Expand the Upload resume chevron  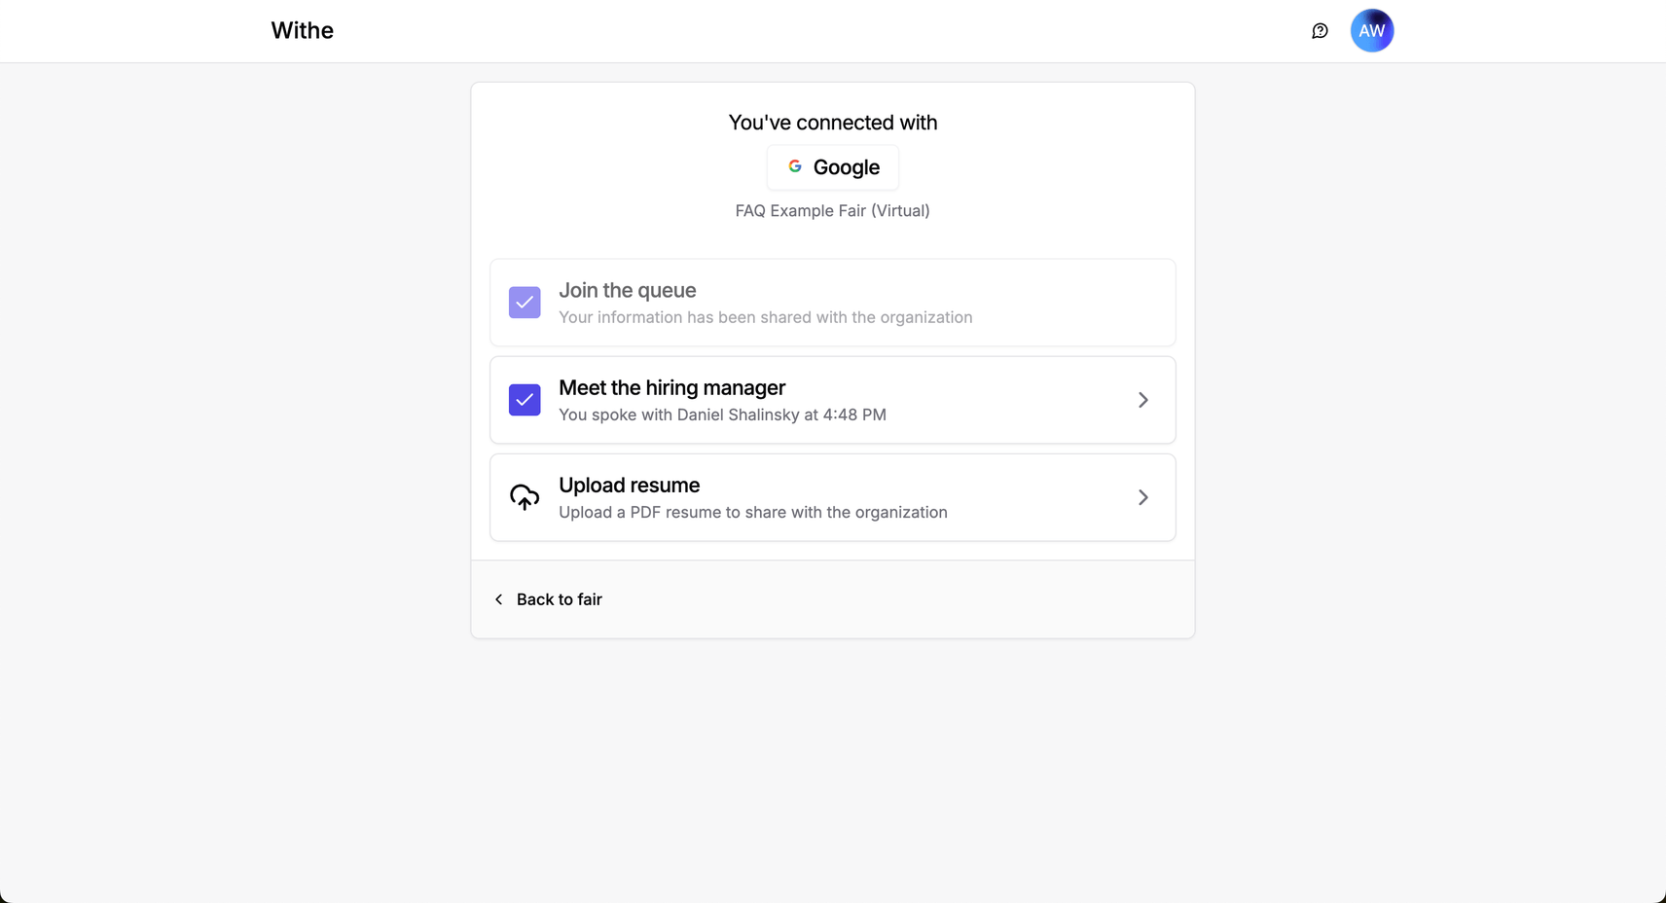1143,497
